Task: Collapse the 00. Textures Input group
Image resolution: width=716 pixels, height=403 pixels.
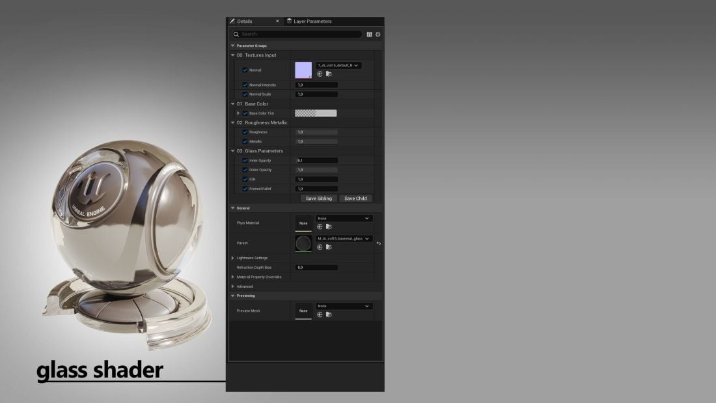Action: point(233,55)
